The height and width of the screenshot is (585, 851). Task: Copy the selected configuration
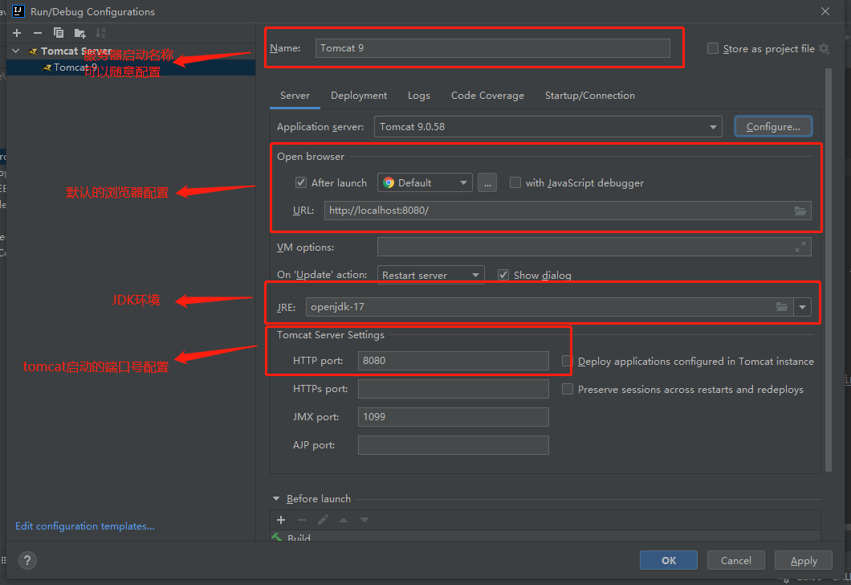point(59,33)
